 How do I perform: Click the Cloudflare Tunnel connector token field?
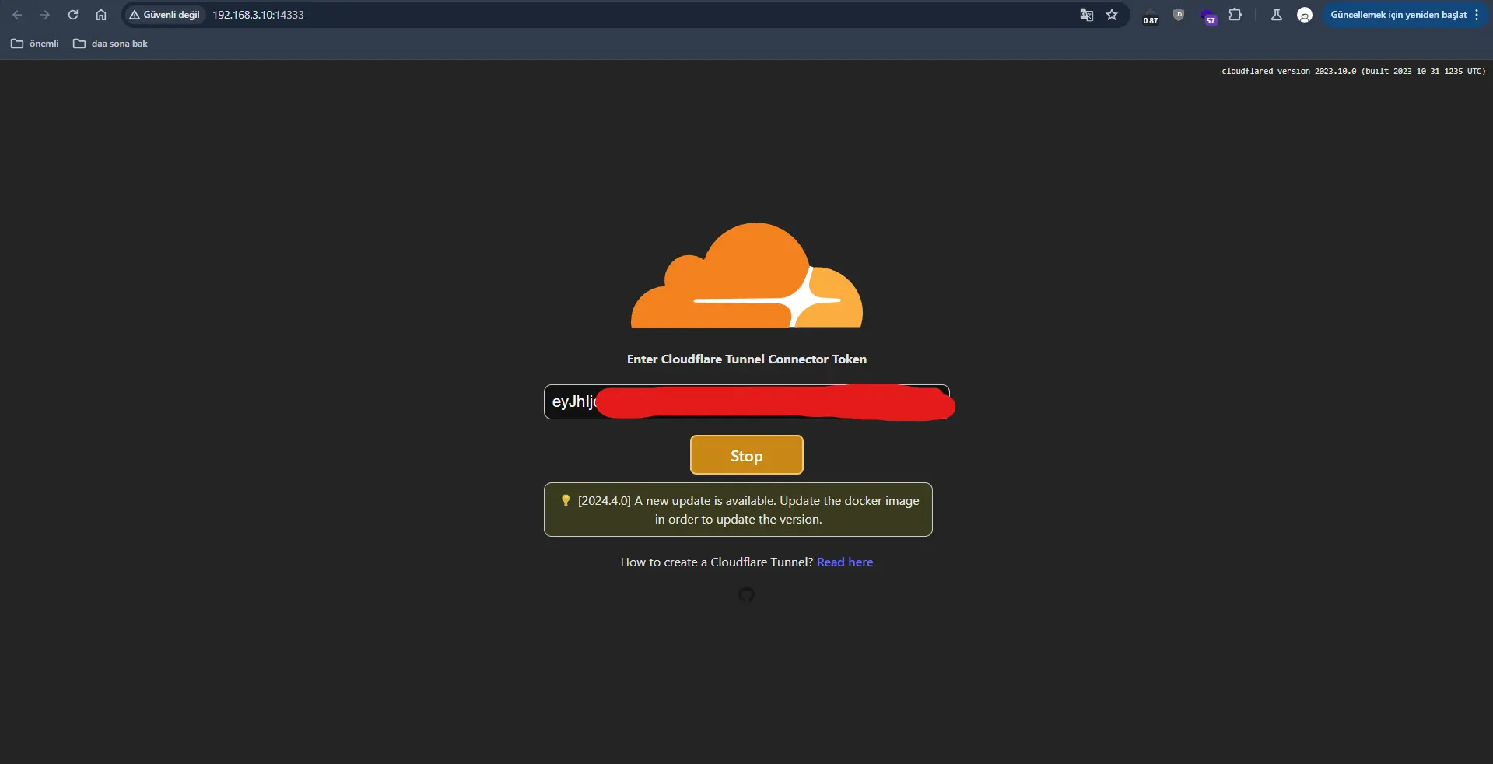pyautogui.click(x=747, y=401)
